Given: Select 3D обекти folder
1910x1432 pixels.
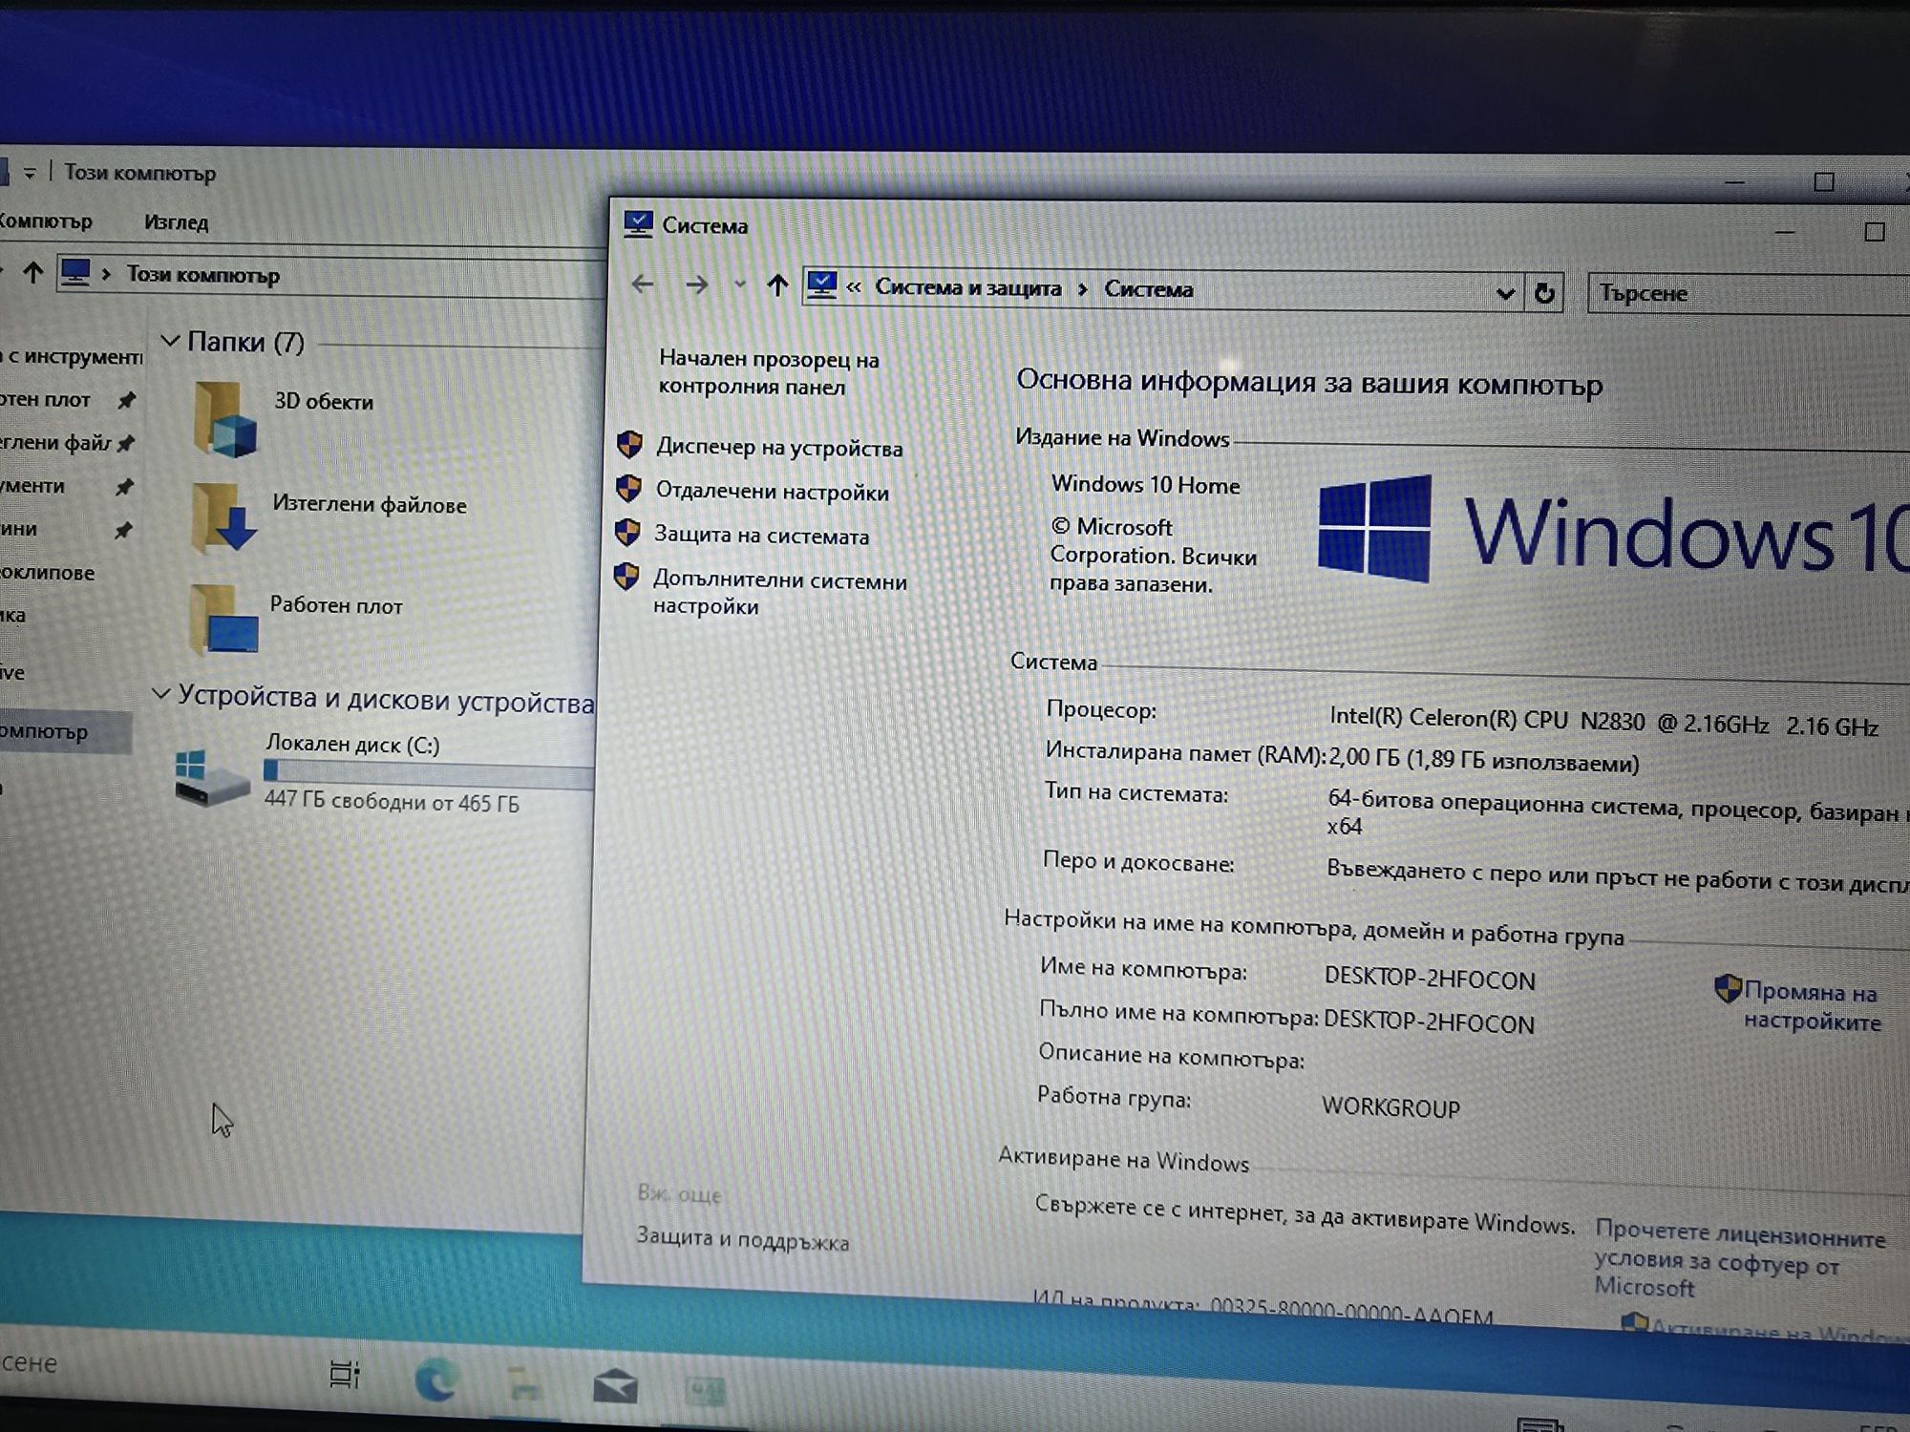Looking at the screenshot, I should point(284,418).
